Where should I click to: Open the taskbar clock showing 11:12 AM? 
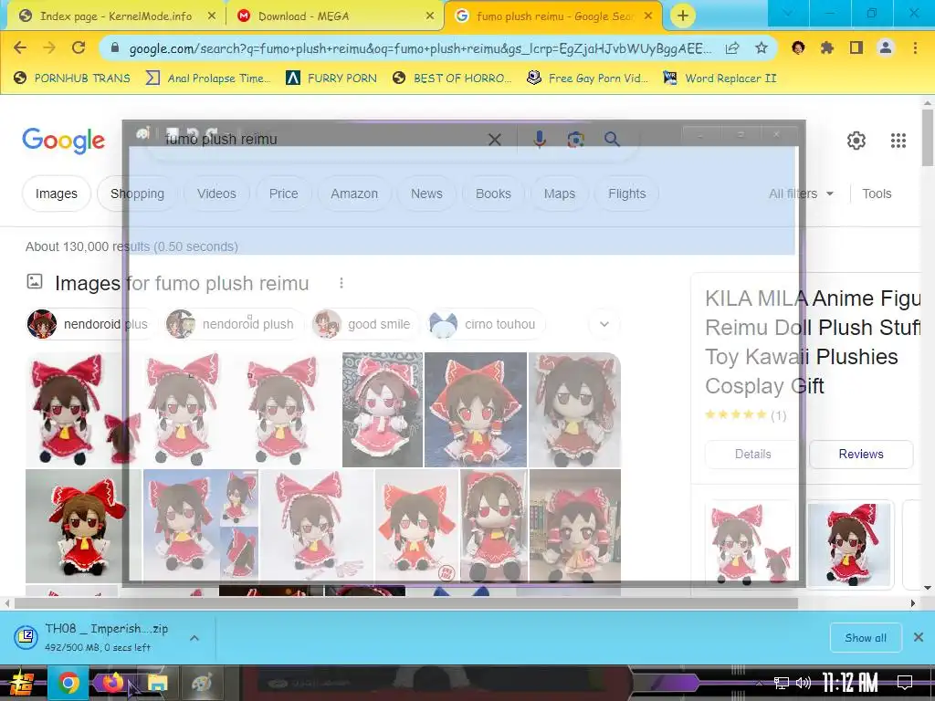pyautogui.click(x=850, y=683)
